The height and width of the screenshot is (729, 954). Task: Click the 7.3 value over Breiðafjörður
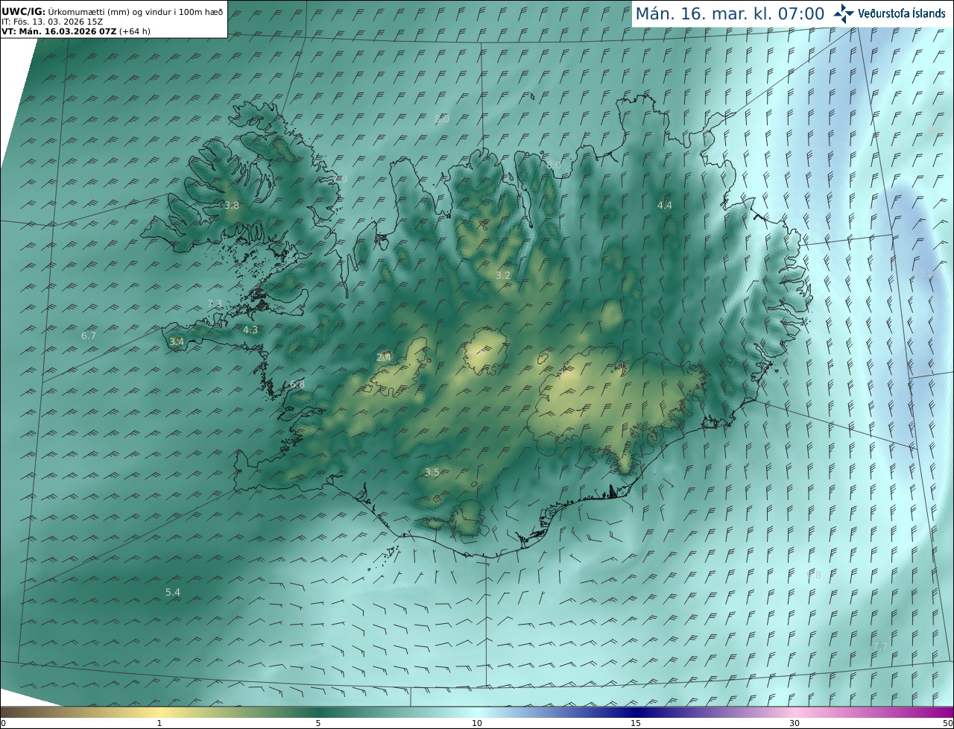(x=214, y=303)
